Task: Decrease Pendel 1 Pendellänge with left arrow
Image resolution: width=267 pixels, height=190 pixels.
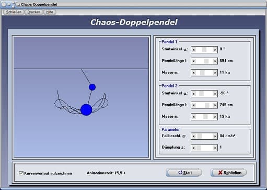Action: pyautogui.click(x=194, y=61)
